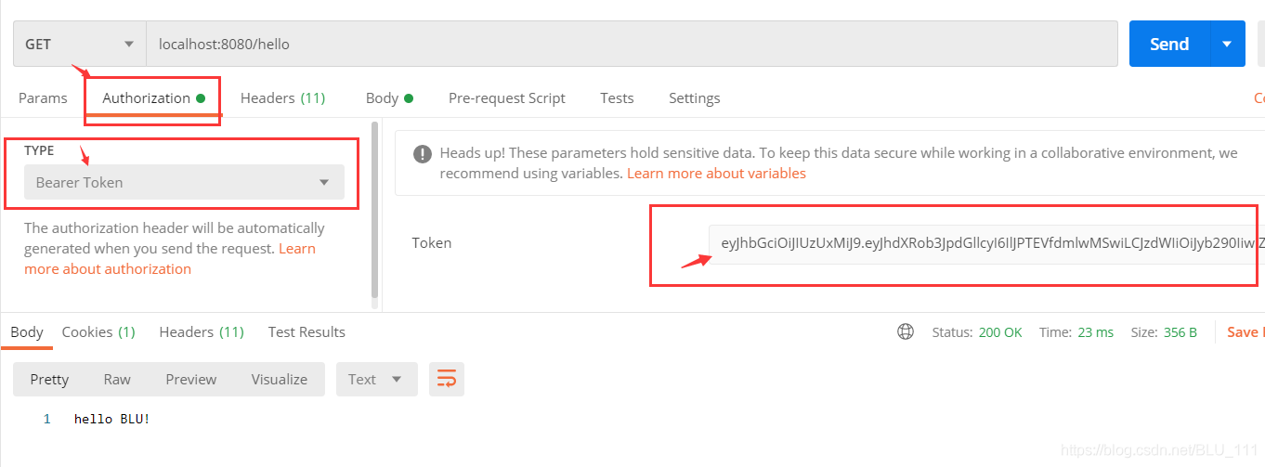Open the Tests tab

[617, 97]
